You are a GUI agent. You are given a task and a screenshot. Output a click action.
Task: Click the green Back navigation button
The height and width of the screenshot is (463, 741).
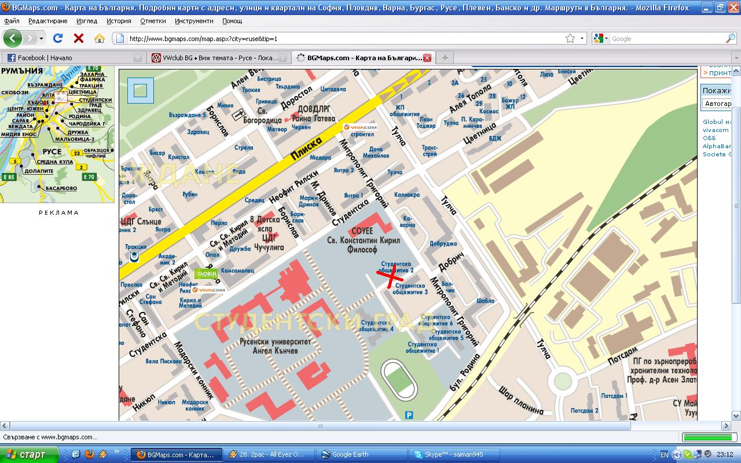(x=13, y=39)
